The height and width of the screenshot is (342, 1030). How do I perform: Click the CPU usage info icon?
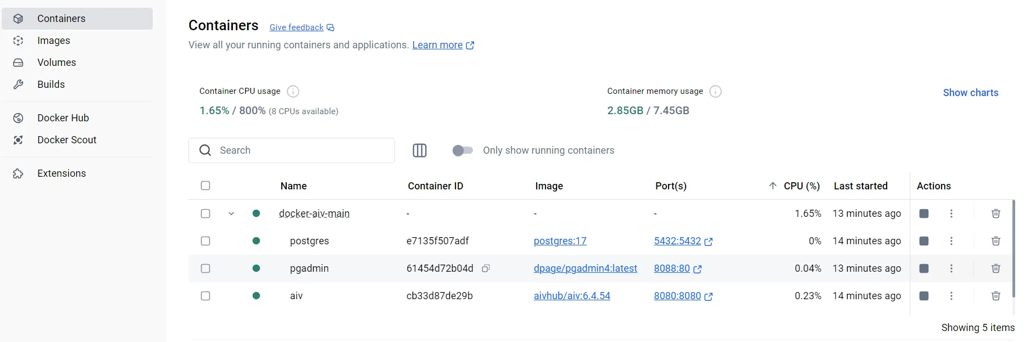[293, 91]
